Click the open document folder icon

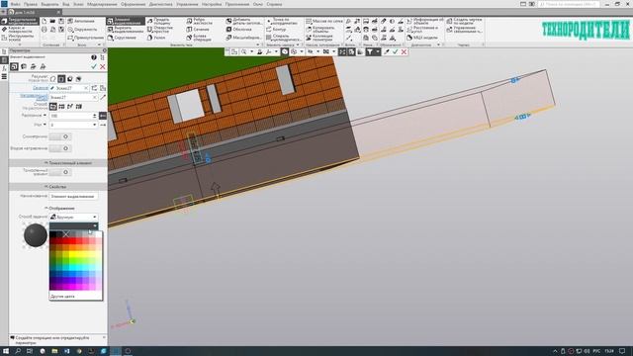click(52, 21)
